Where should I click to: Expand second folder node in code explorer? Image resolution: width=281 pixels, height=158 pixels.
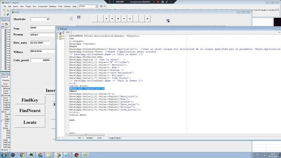tap(58, 36)
